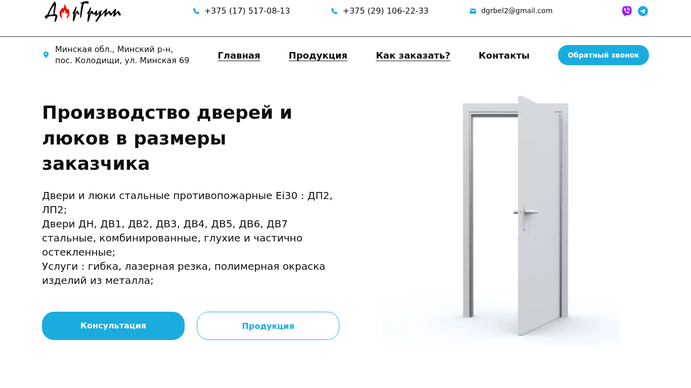Open the Продукция navigation menu item

click(x=318, y=56)
